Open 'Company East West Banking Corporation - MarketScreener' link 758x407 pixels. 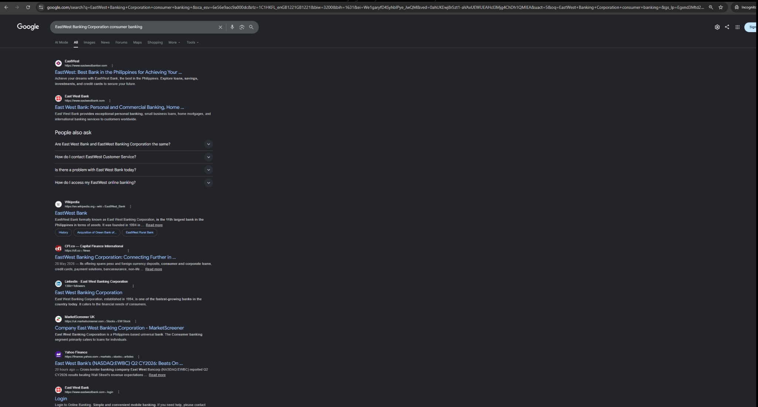(119, 328)
